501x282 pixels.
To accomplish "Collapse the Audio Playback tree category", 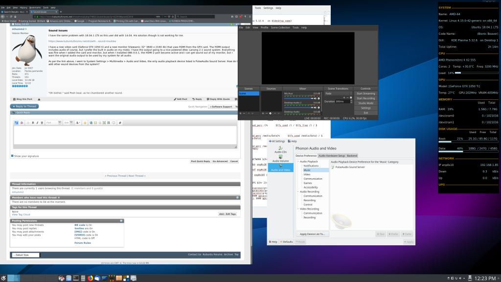I will point(298,162).
